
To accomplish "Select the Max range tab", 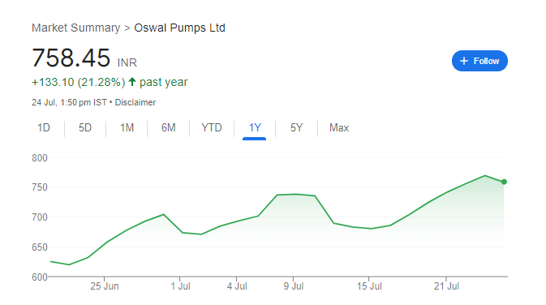I will point(339,128).
